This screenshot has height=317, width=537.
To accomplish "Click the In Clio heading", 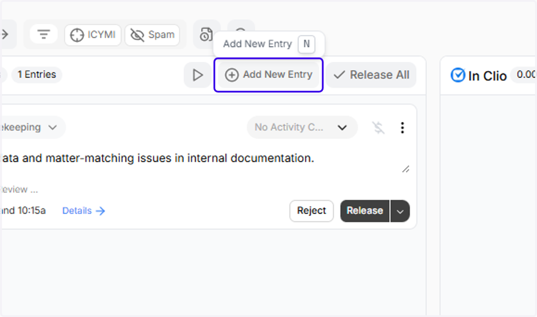I will pyautogui.click(x=487, y=76).
